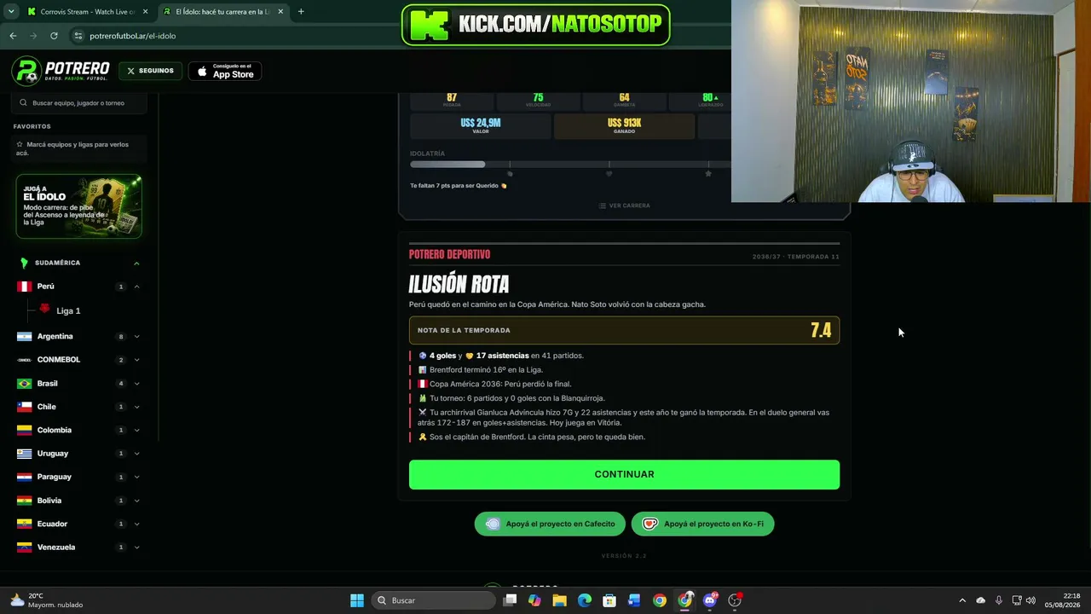Open the Apoyá el proyecto en Cafecito link
1091x614 pixels.
coord(550,524)
